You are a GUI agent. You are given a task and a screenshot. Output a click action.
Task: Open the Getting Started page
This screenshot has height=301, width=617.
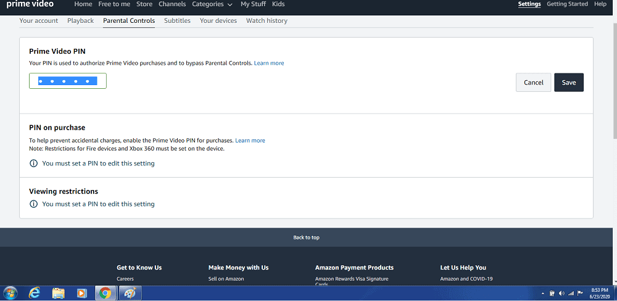(x=567, y=4)
